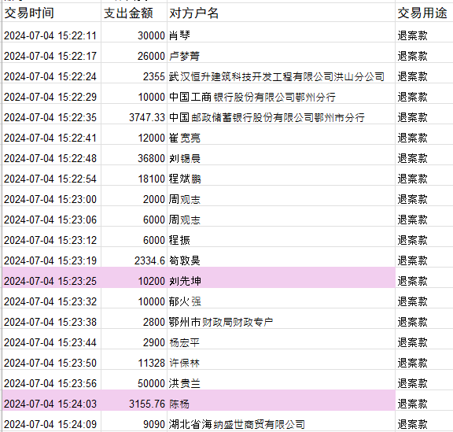Click the cell with amount 30000

tap(134, 35)
